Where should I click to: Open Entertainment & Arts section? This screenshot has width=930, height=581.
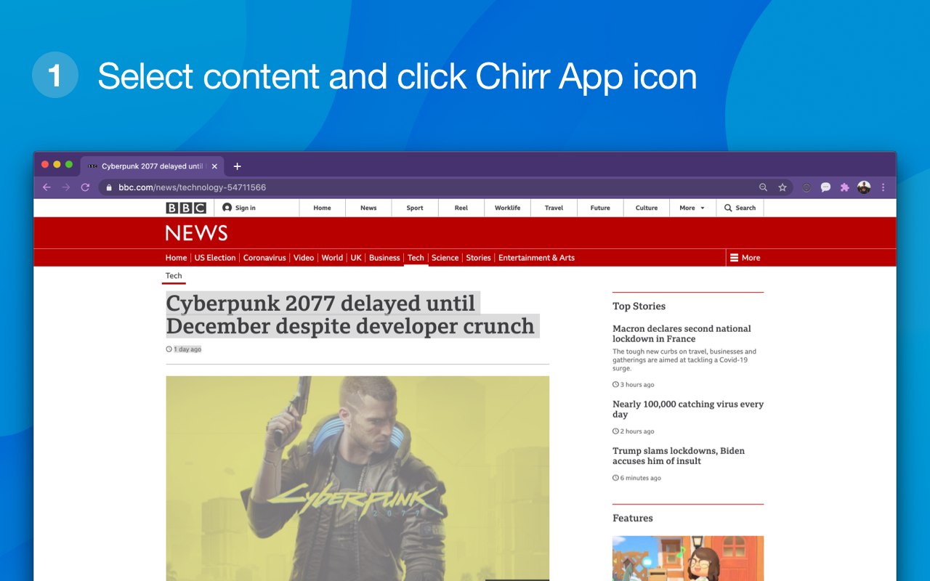click(536, 258)
